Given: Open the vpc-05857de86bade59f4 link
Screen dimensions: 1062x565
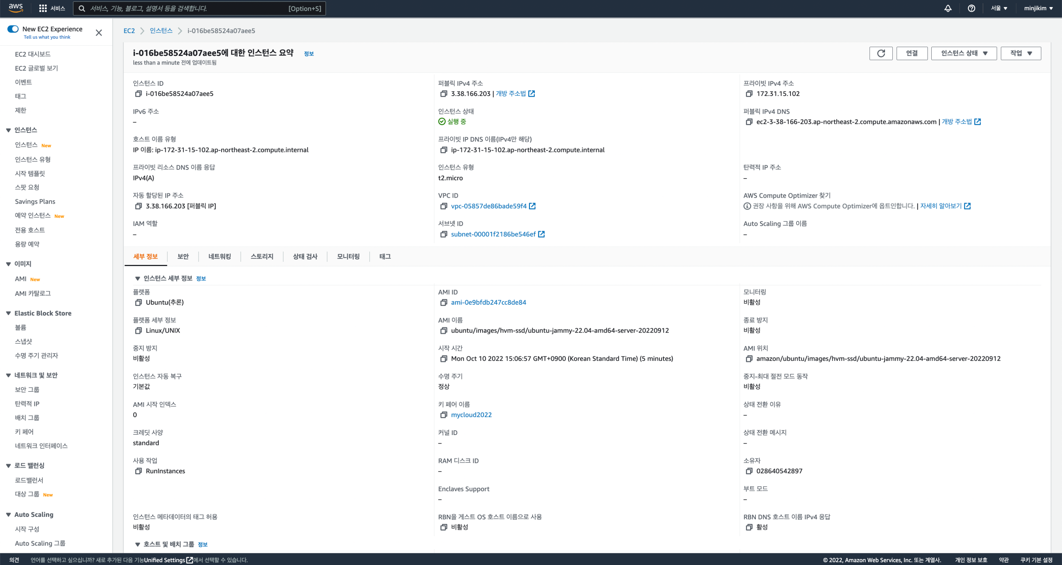Looking at the screenshot, I should 489,206.
